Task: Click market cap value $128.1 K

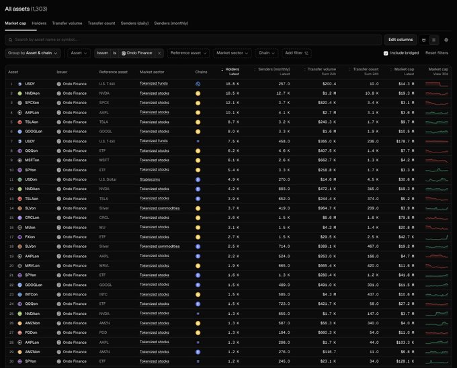Action: pos(405,361)
